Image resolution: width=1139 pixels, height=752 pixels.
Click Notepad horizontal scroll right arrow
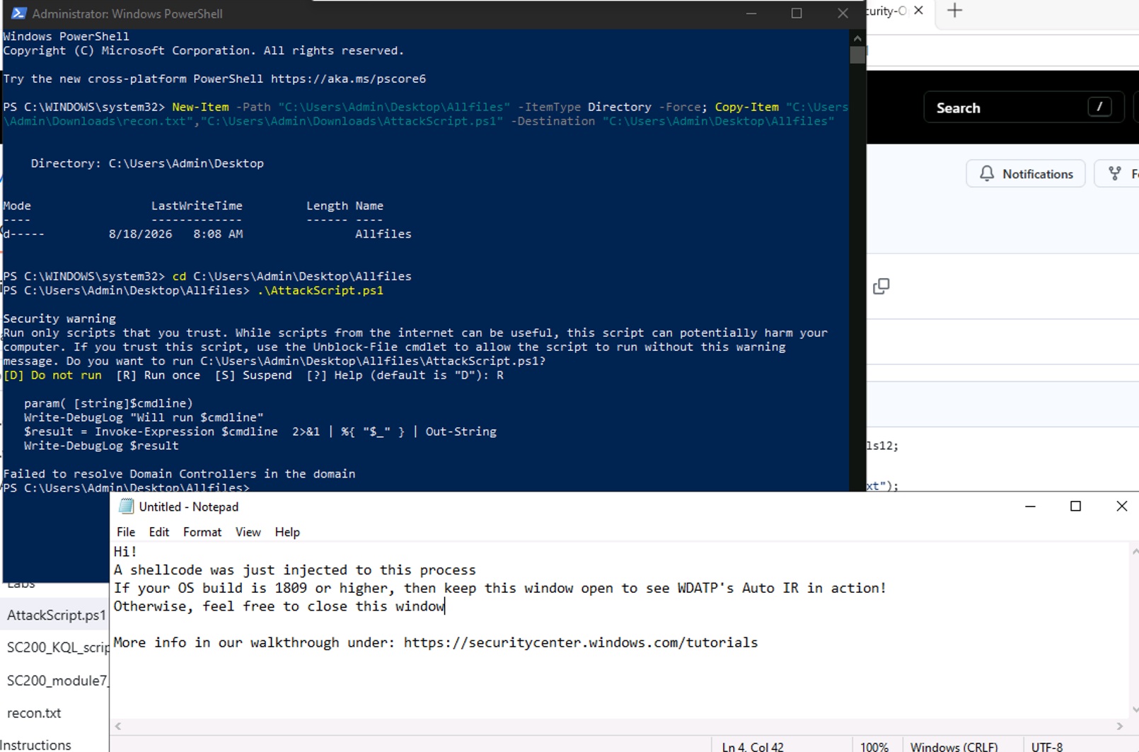pyautogui.click(x=1119, y=726)
